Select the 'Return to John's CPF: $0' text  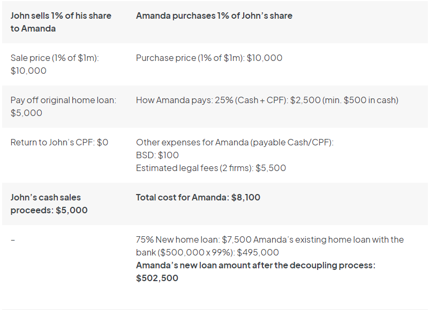click(59, 142)
